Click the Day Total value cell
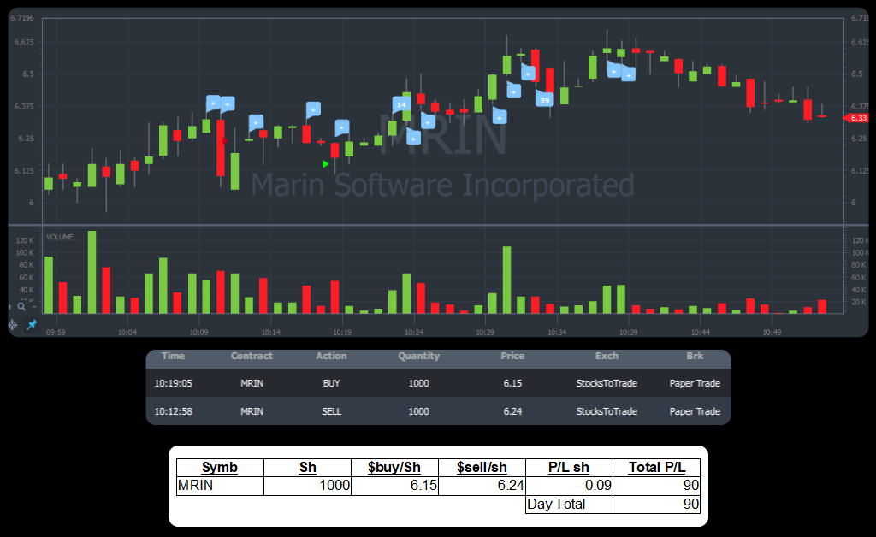876x537 pixels. point(656,504)
